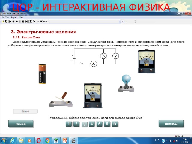Pick up the battery component
Image resolution: width=192 pixels, height=144 pixels.
tap(42, 74)
